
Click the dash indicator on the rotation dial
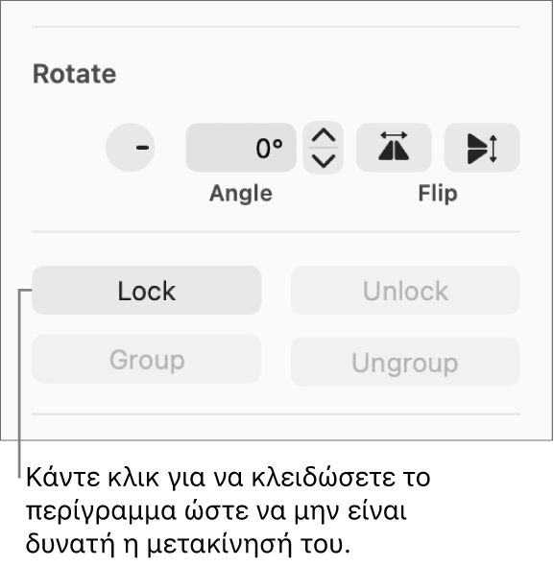click(x=142, y=148)
